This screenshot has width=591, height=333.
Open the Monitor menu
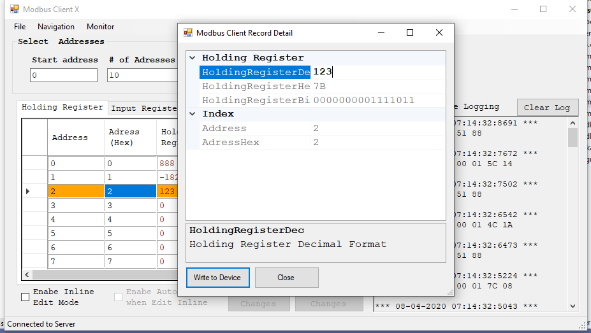[x=100, y=27]
